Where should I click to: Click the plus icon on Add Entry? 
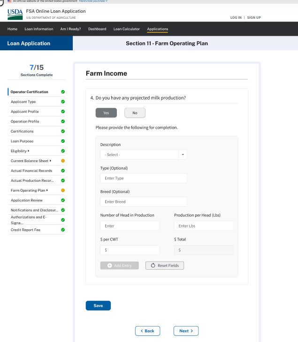click(110, 265)
